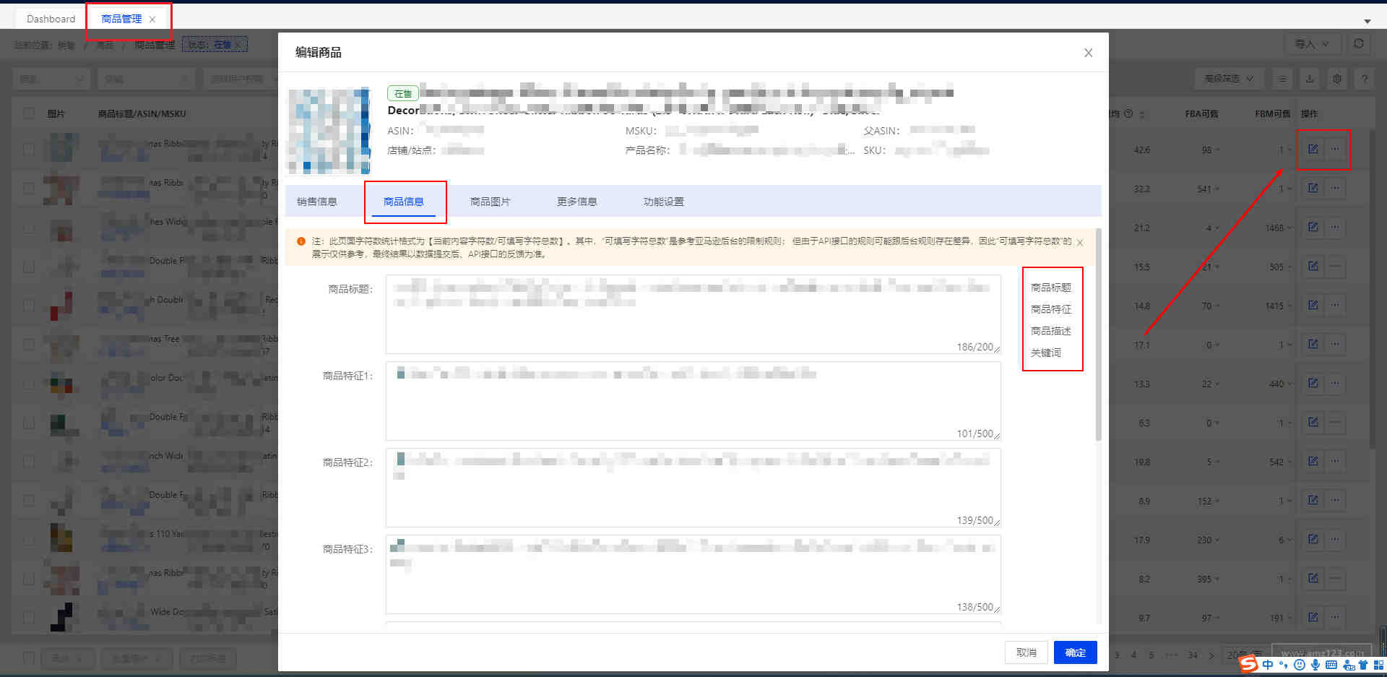Click the Sogou microphone voice input icon
The image size is (1387, 677).
click(x=1315, y=665)
